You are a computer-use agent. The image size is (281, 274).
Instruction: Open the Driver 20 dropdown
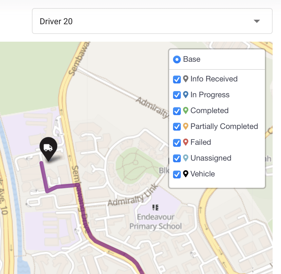(152, 21)
